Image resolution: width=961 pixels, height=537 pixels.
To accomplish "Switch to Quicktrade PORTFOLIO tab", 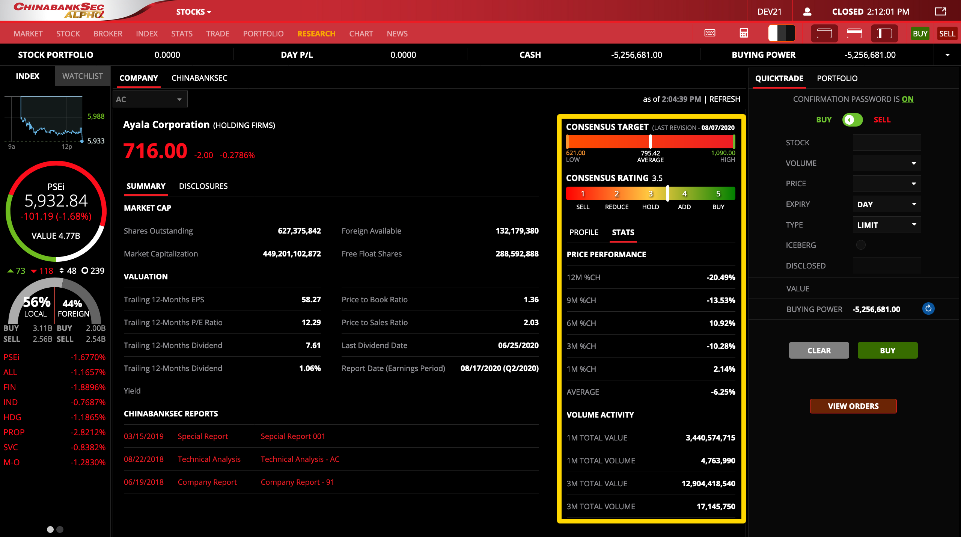I will (x=837, y=78).
